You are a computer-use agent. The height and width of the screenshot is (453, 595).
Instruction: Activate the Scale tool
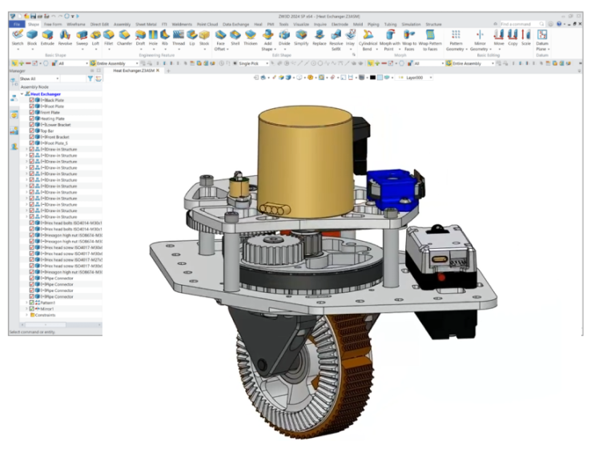coord(526,38)
